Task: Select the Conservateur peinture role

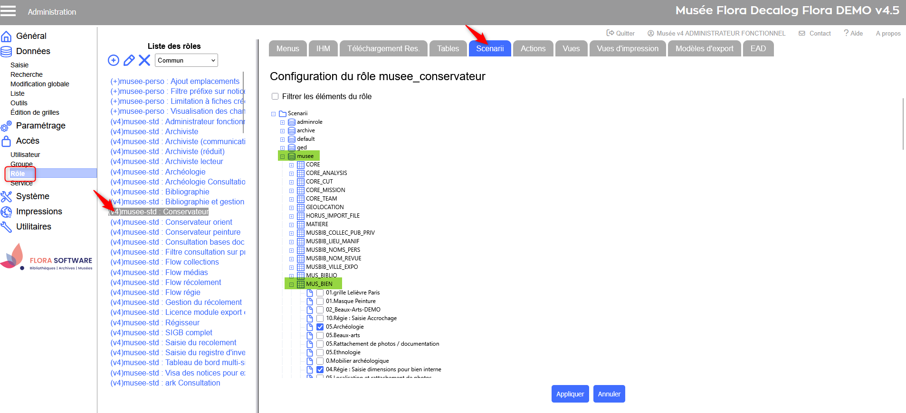Action: pyautogui.click(x=175, y=232)
